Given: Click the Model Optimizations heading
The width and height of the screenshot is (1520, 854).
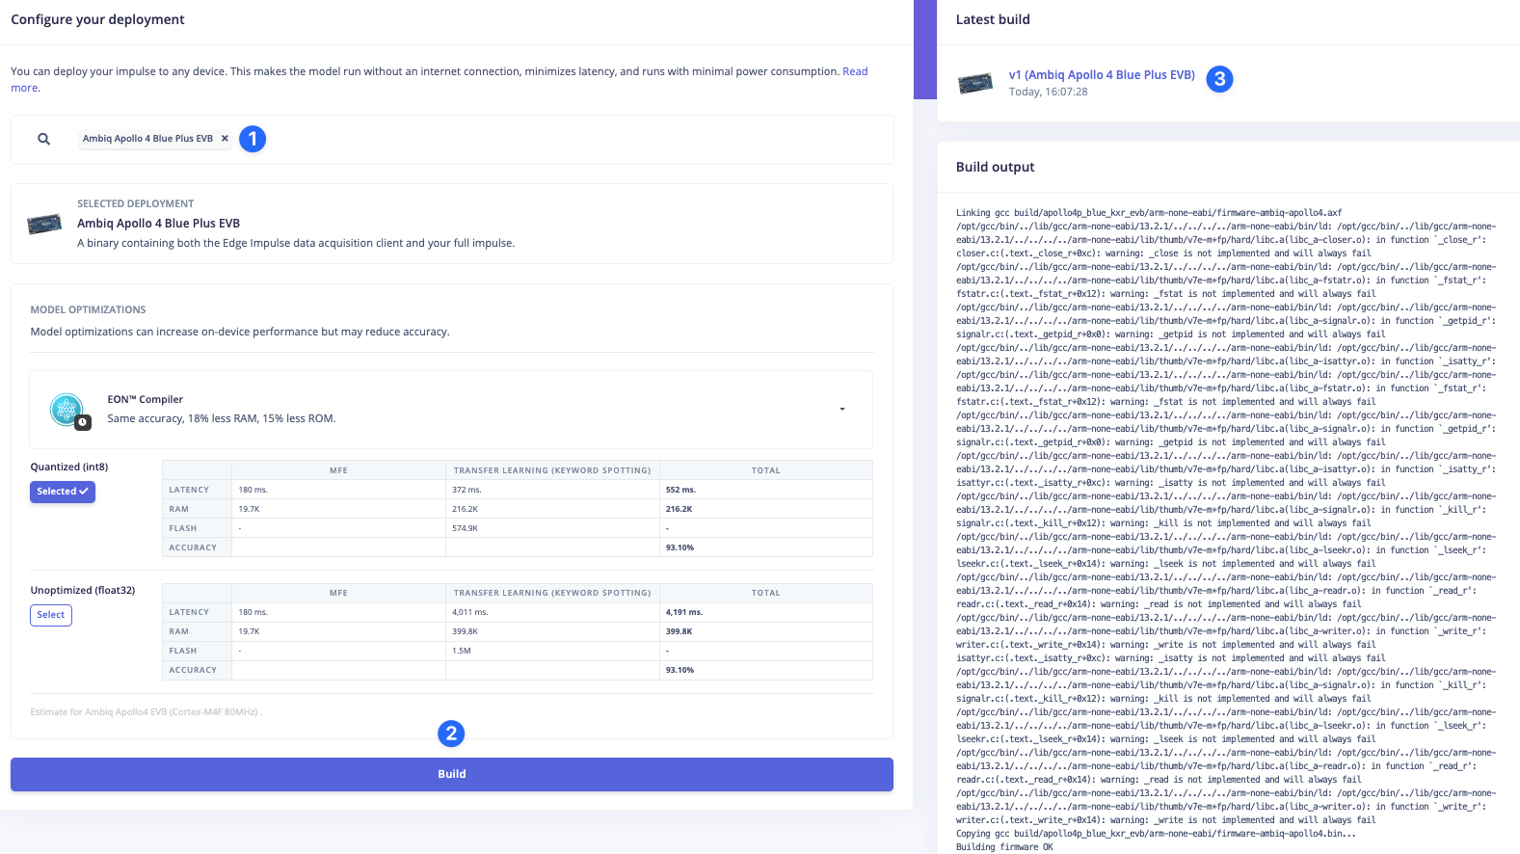Looking at the screenshot, I should (x=88, y=310).
